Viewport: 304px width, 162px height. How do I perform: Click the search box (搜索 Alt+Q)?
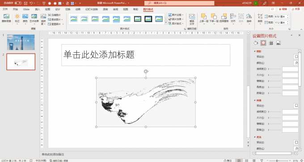179,3
